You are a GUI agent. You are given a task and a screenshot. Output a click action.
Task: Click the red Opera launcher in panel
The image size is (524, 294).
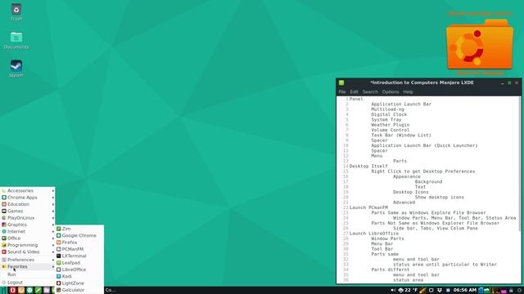point(13,291)
